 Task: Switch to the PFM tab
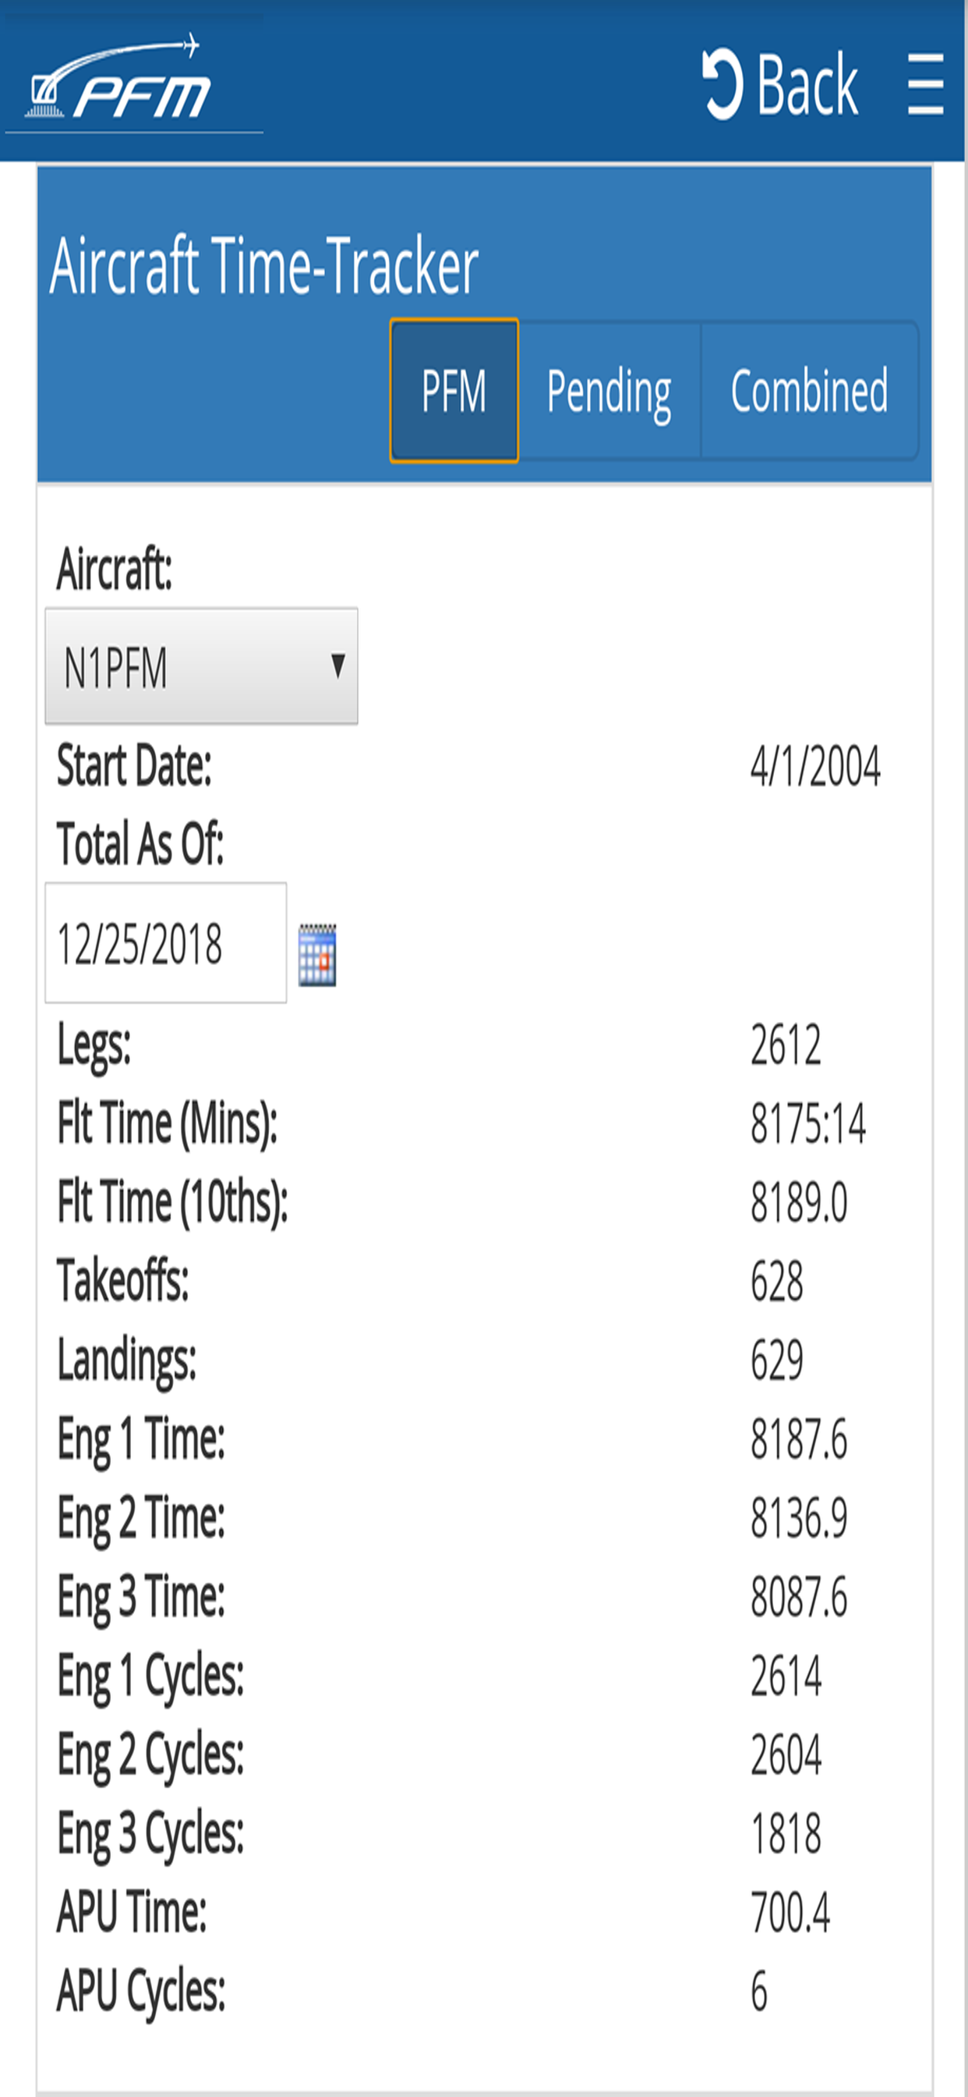[x=454, y=391]
